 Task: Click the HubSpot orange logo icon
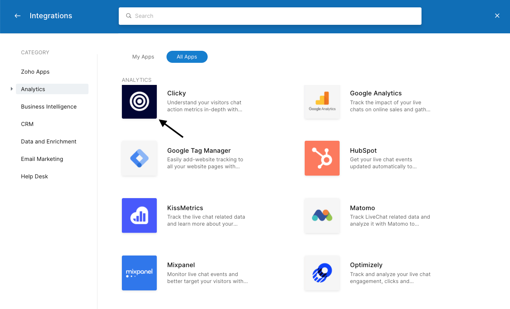[322, 158]
